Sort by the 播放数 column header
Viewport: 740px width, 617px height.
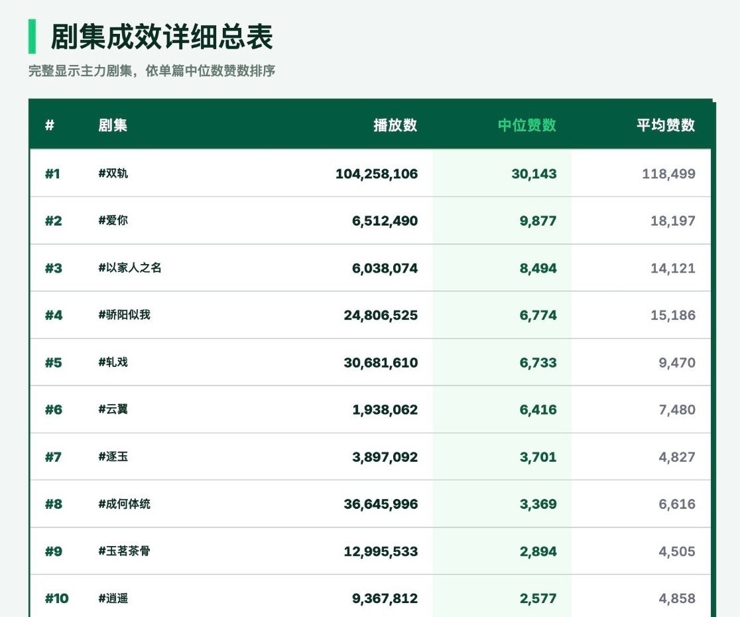click(395, 125)
